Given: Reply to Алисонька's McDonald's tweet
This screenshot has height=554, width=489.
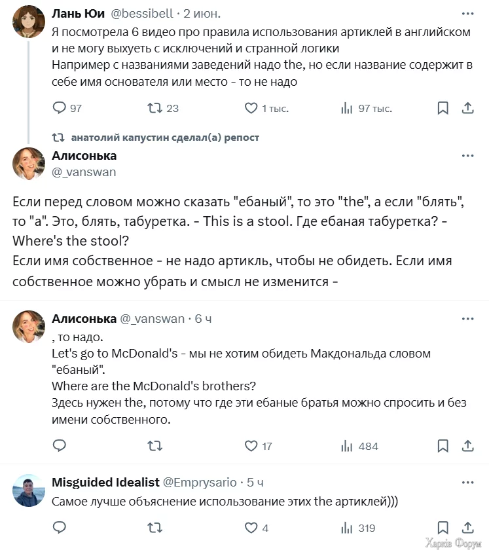Looking at the screenshot, I should pyautogui.click(x=60, y=446).
